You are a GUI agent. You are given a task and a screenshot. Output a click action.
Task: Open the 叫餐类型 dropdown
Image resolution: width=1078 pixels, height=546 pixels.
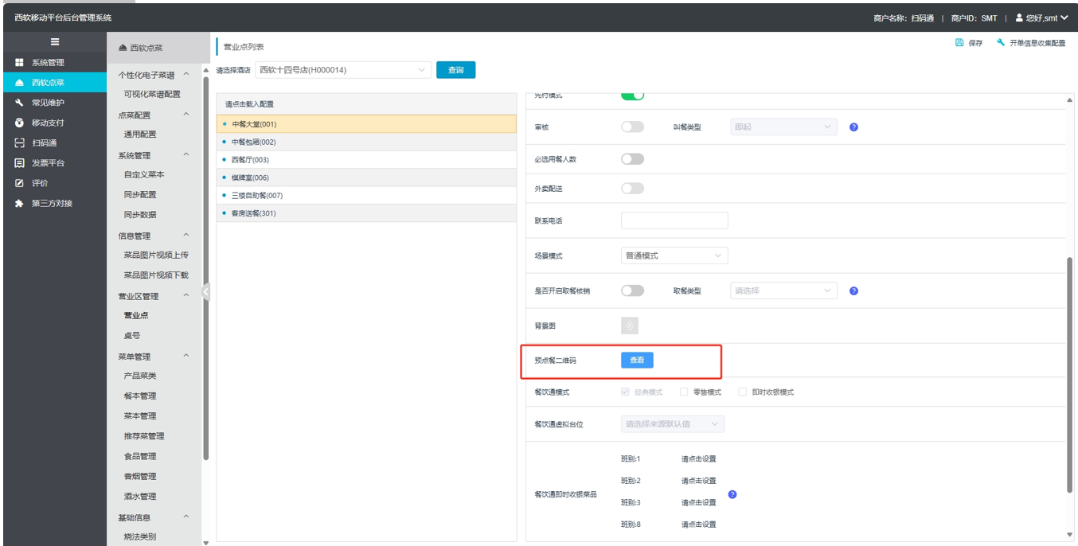(783, 127)
